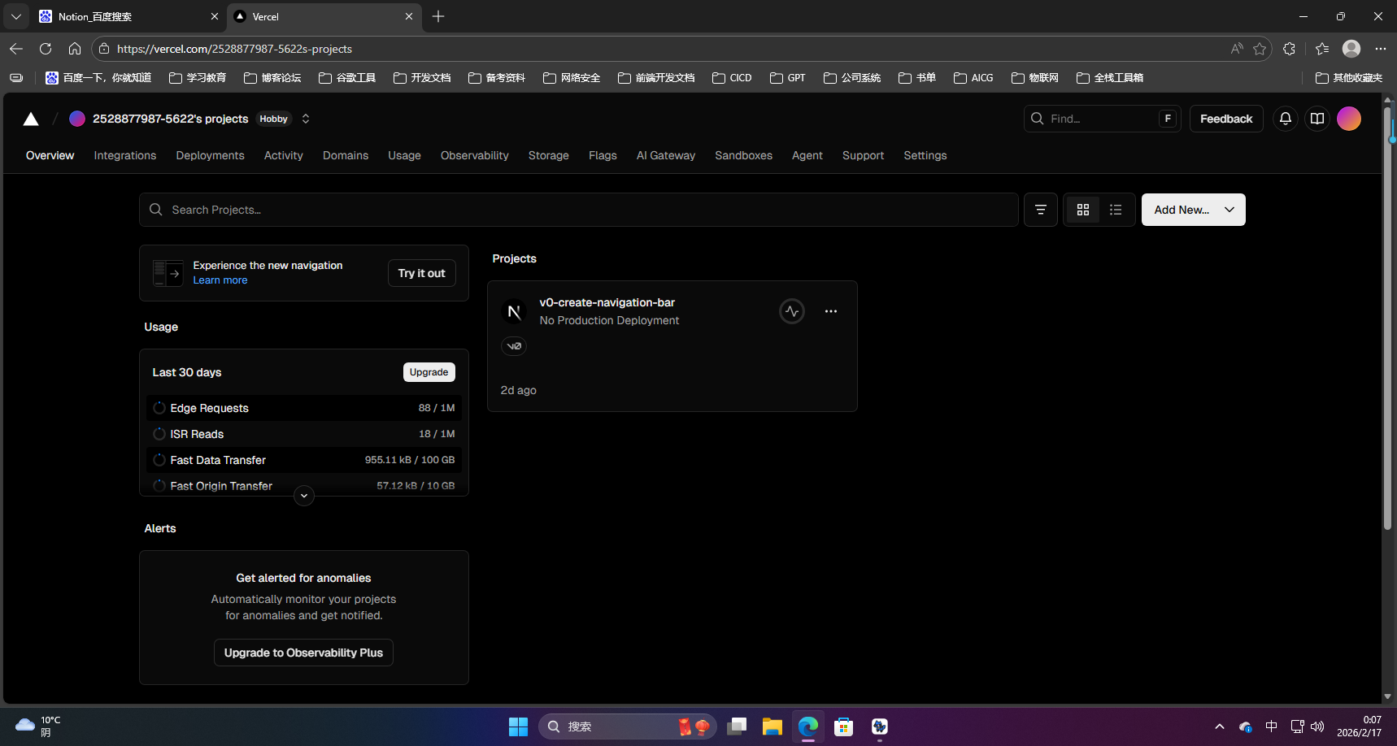This screenshot has height=746, width=1397.
Task: Click the Vercel triangle logo
Action: tap(31, 119)
